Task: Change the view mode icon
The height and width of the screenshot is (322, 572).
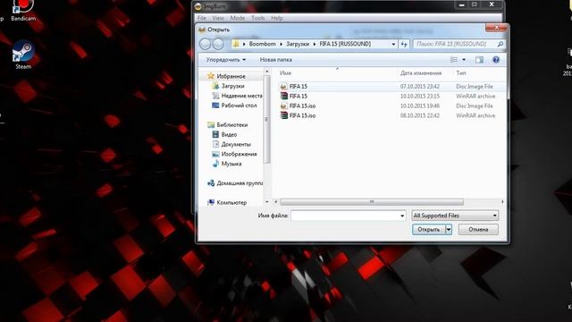Action: point(454,60)
